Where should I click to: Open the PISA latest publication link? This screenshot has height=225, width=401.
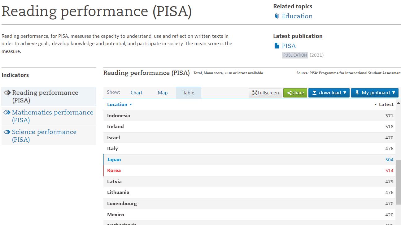[289, 46]
